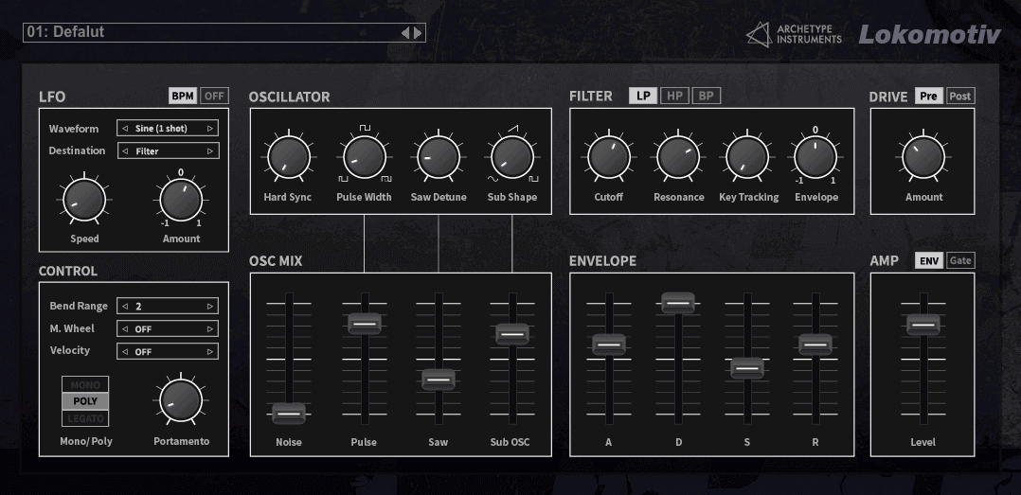The image size is (1021, 495).
Task: Click the Key Tracking knob
Action: 747,157
